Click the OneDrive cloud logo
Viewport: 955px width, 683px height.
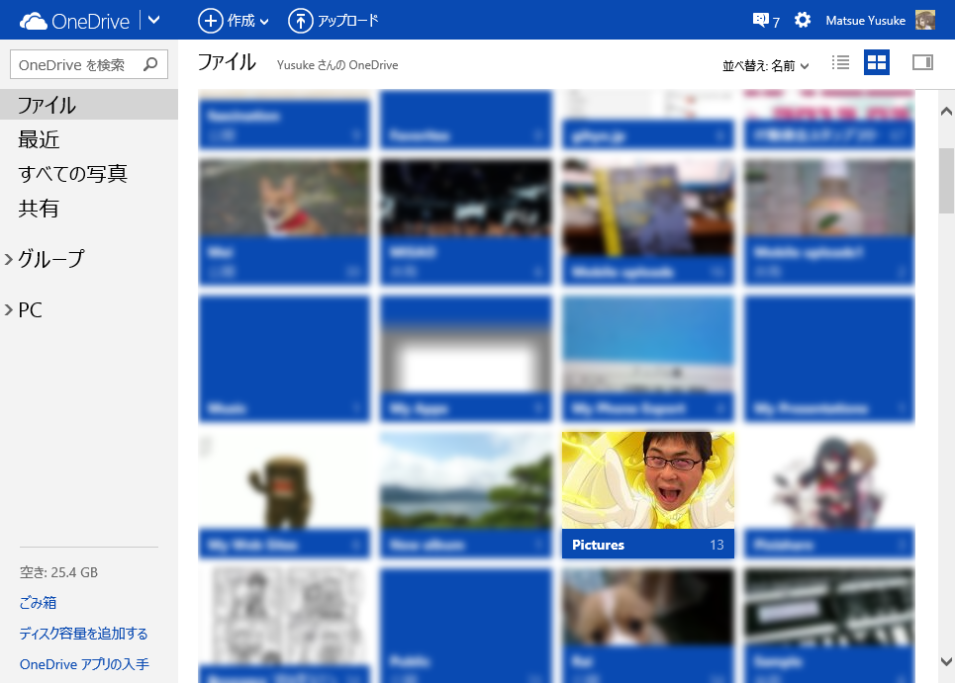click(x=34, y=20)
